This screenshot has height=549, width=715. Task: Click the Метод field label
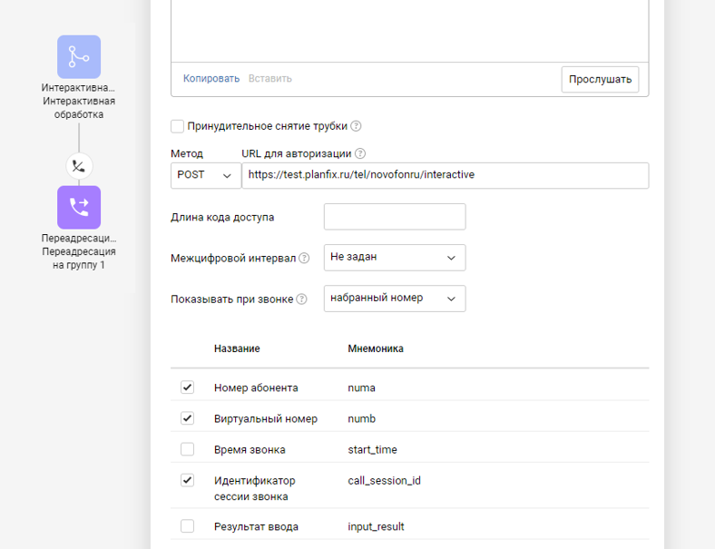point(187,153)
